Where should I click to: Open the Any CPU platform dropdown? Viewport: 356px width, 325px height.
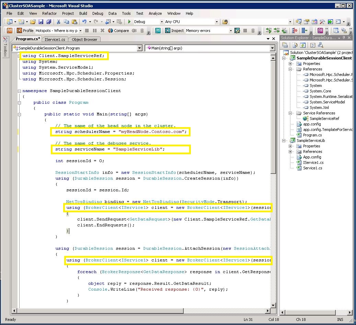click(x=217, y=21)
